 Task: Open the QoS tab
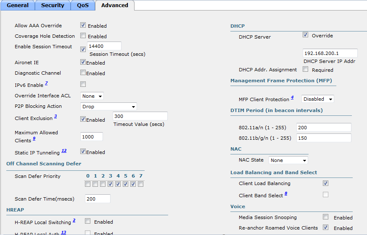pos(82,5)
